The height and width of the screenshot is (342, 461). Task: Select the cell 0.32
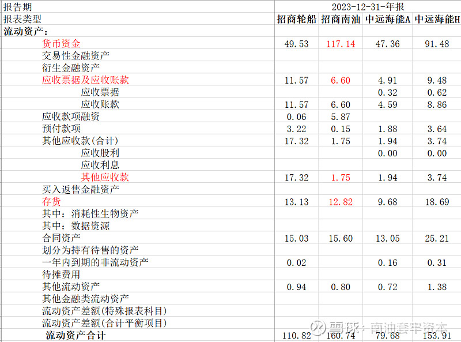click(x=387, y=92)
